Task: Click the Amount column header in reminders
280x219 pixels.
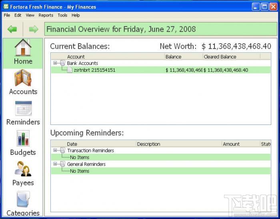Action: coord(240,144)
